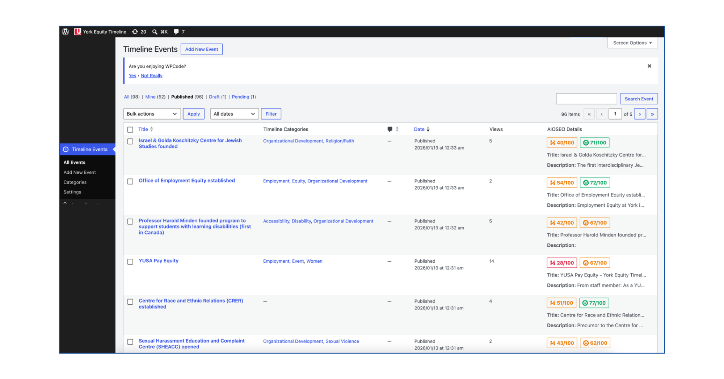This screenshot has height=379, width=724.
Task: Dismiss the WPCode notice with X
Action: 649,66
